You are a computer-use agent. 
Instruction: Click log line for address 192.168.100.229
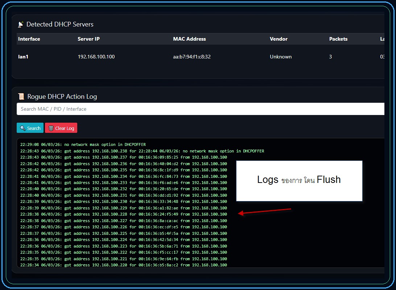tap(124, 208)
